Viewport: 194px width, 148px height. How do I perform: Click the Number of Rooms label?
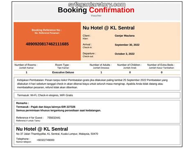click(26, 65)
